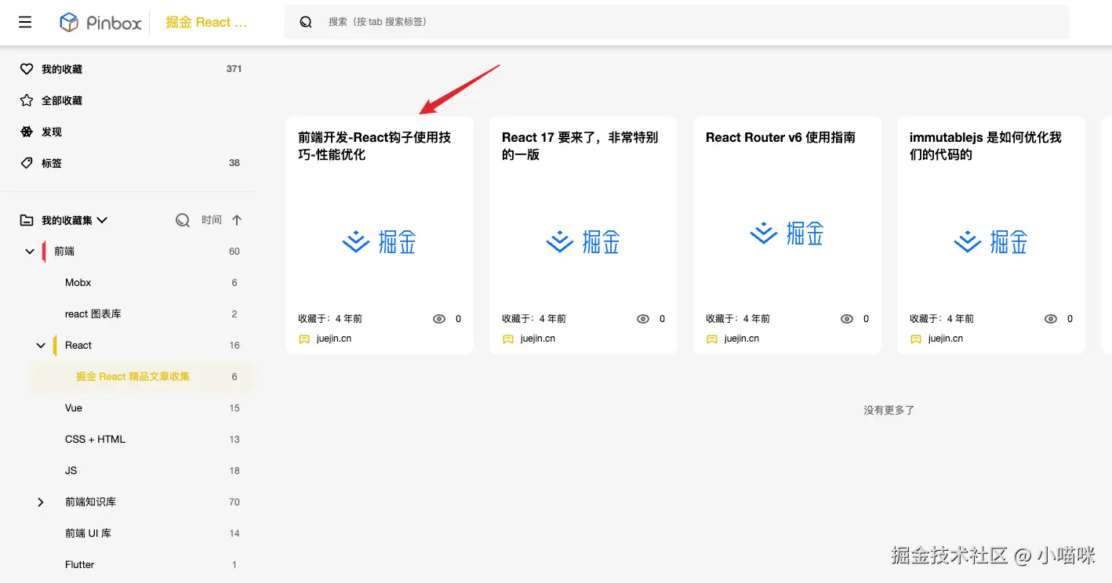Image resolution: width=1112 pixels, height=583 pixels.
Task: Open immutablejs 是如何优化 article title
Action: [x=986, y=146]
